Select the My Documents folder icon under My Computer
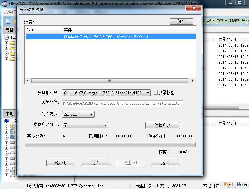The height and width of the screenshot is (189, 249). tap(13, 126)
